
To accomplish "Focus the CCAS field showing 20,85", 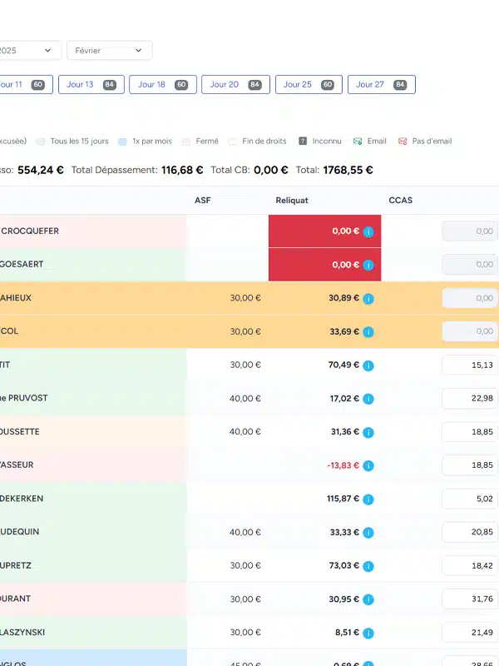I will click(x=469, y=532).
